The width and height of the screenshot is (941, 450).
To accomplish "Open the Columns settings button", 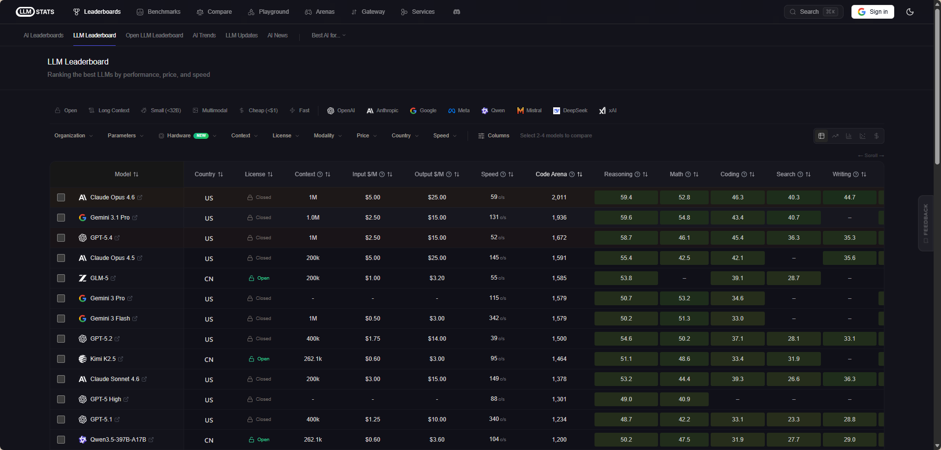I will [494, 135].
